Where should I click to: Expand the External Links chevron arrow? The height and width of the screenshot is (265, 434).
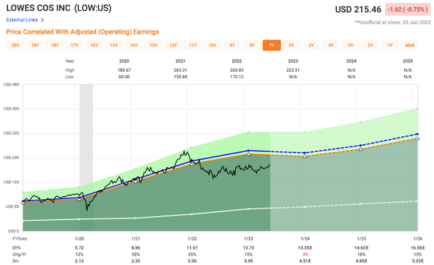point(42,20)
